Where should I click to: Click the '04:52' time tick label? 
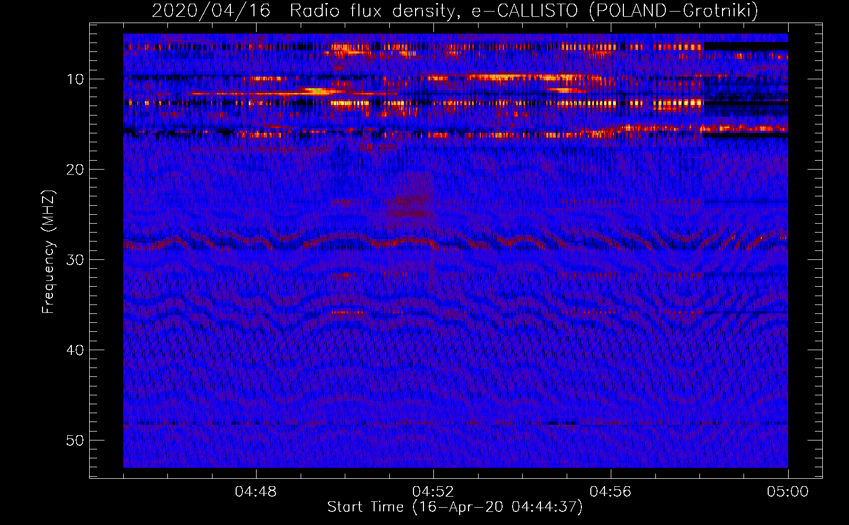point(433,492)
